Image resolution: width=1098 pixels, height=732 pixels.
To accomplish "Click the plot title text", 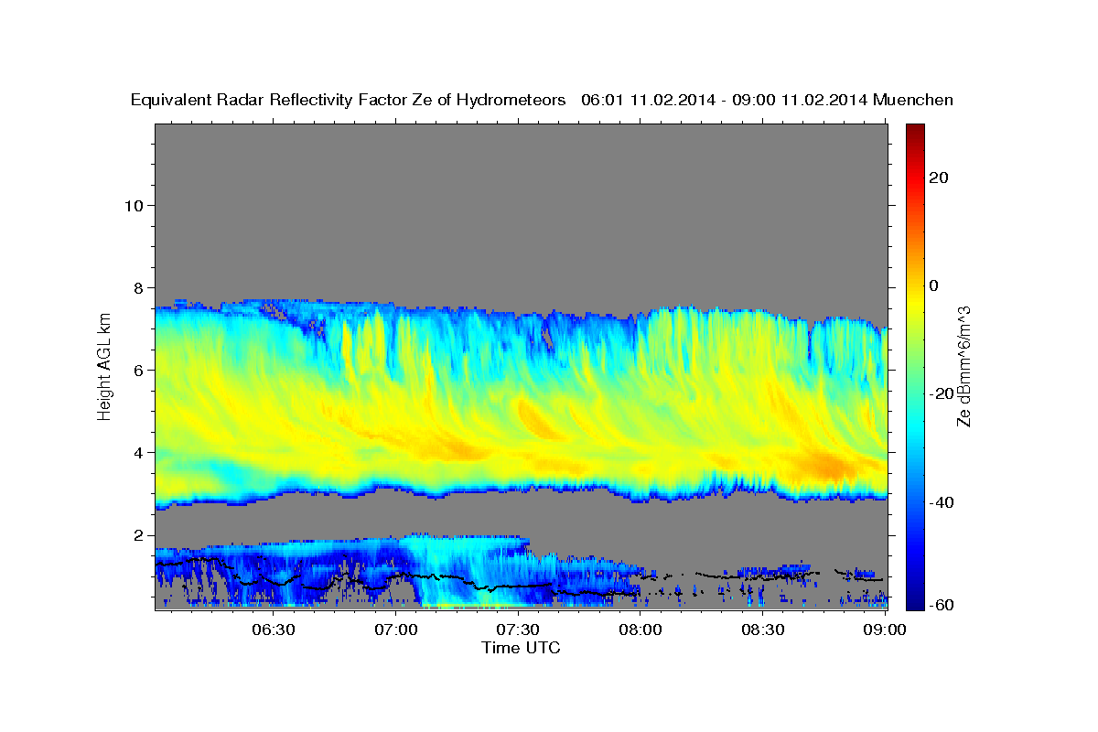I will click(543, 100).
